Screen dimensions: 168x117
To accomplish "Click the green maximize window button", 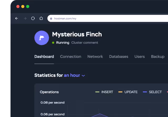I will (28, 7).
